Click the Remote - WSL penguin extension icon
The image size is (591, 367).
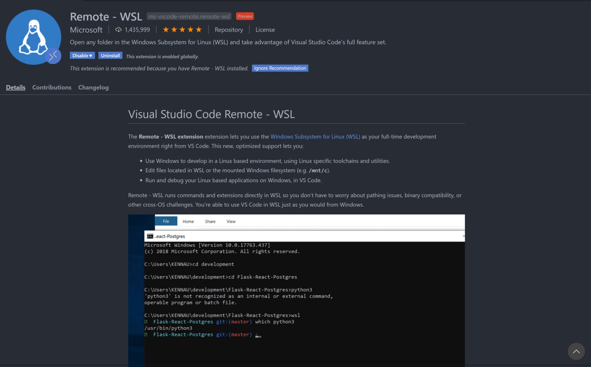pos(34,37)
